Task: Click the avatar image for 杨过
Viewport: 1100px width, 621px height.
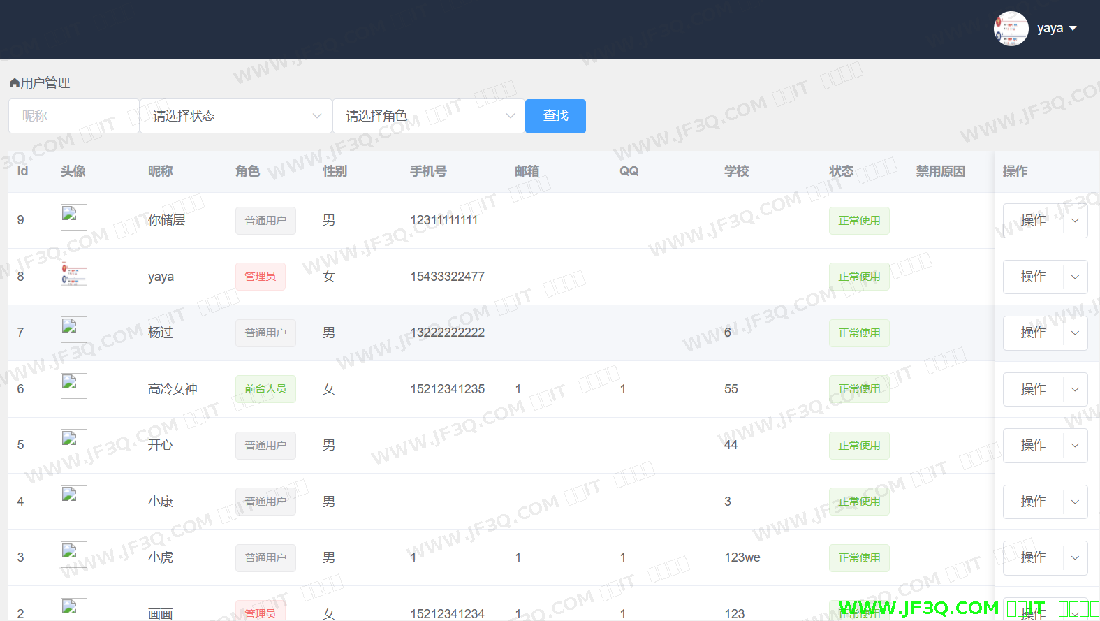Action: (x=73, y=330)
